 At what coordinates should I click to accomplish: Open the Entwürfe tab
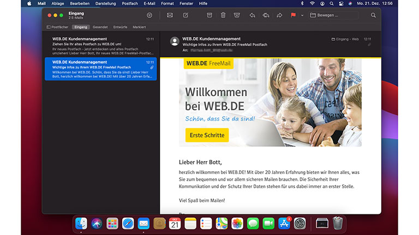(120, 27)
